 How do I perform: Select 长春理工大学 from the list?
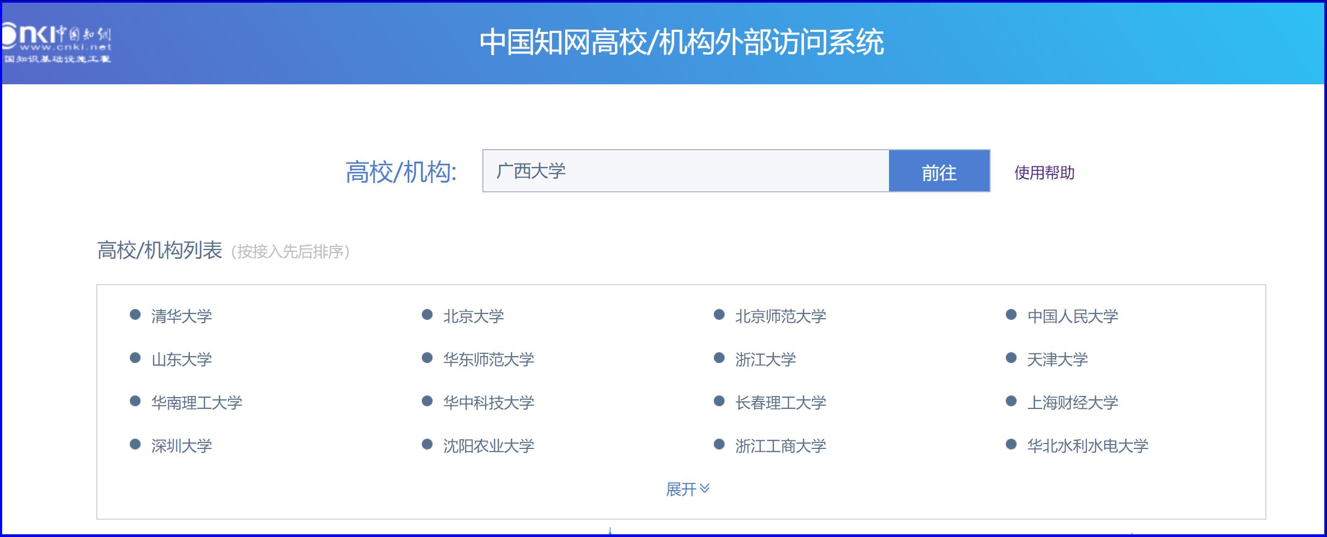(781, 402)
